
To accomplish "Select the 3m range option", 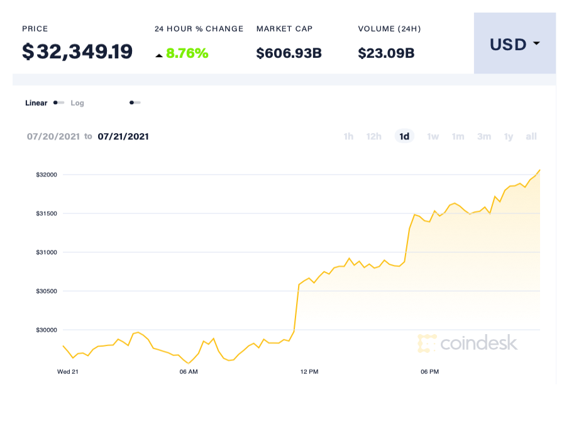I will coord(483,136).
